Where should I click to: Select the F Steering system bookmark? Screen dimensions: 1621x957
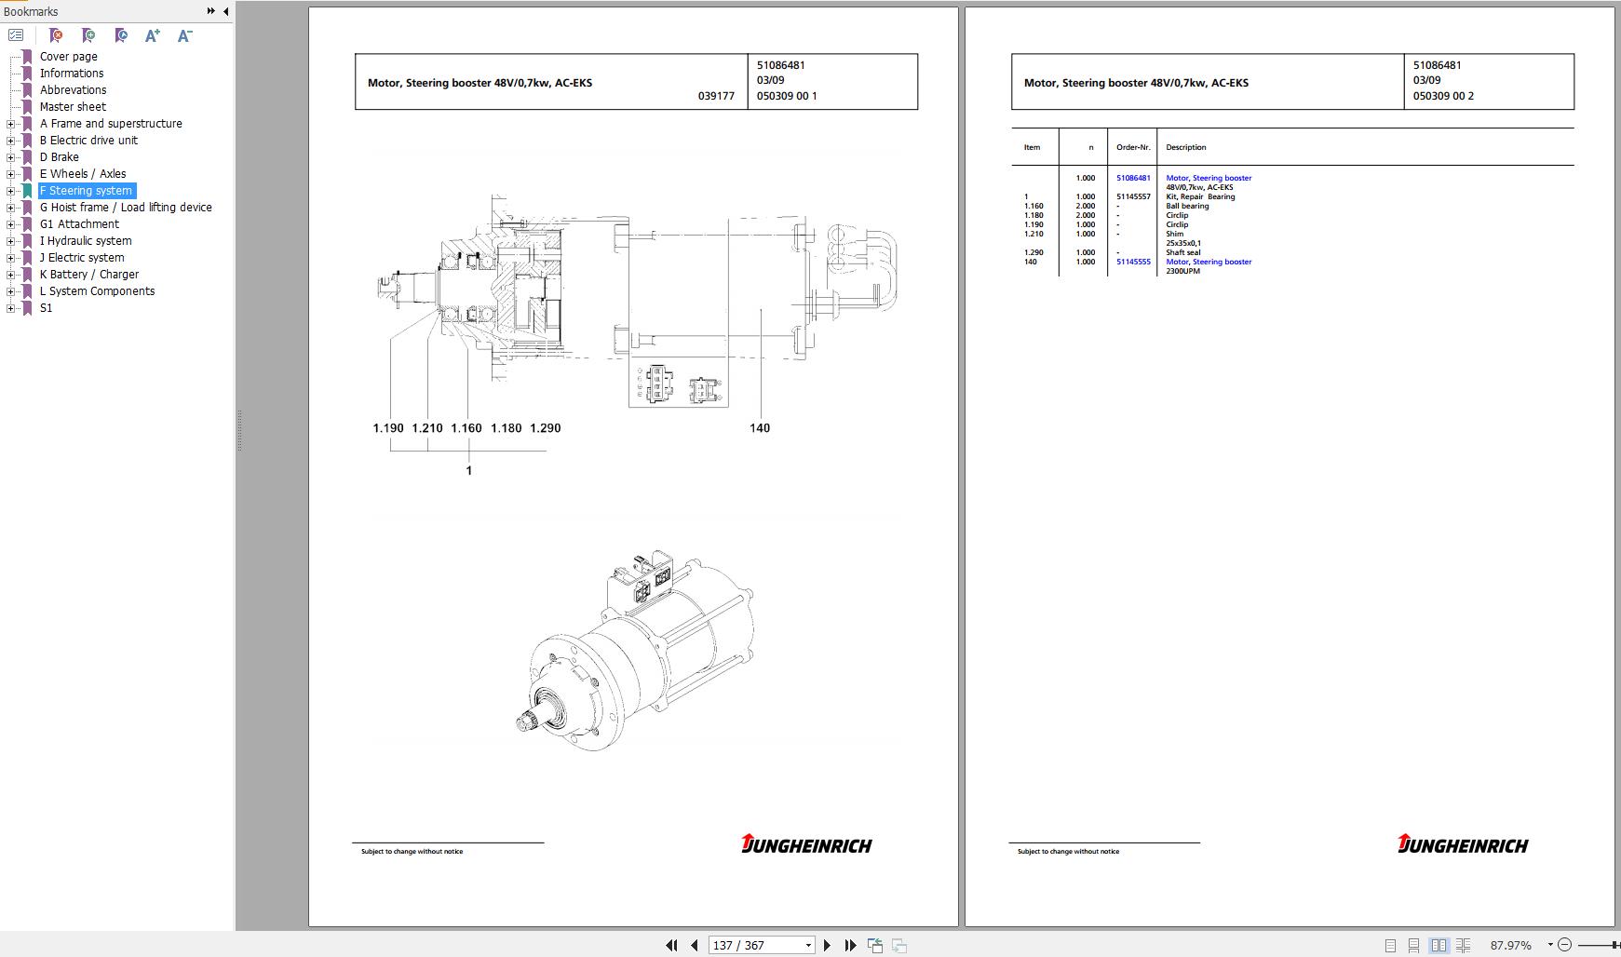(87, 191)
